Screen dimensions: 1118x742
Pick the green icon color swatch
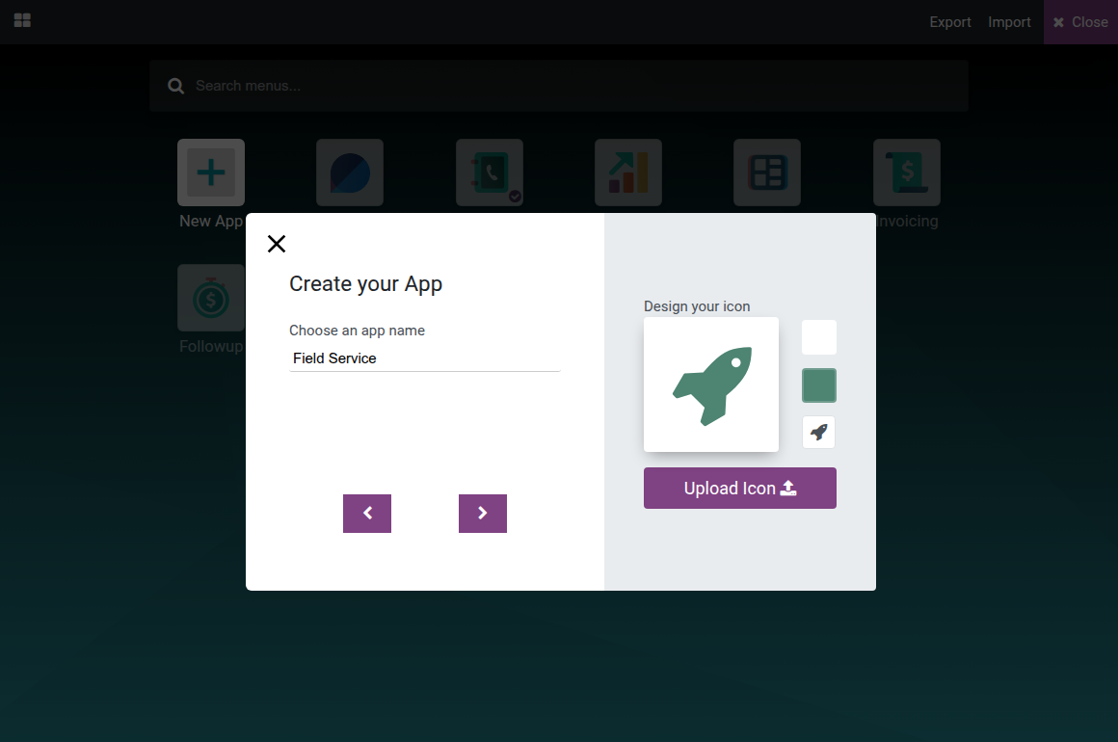pos(819,385)
